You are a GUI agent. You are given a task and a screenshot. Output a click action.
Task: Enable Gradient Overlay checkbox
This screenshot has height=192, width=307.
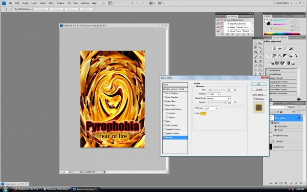pyautogui.click(x=165, y=130)
